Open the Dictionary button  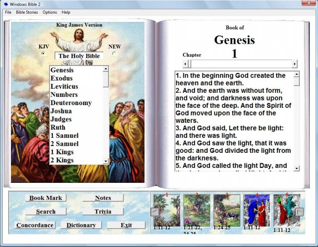[81, 225]
